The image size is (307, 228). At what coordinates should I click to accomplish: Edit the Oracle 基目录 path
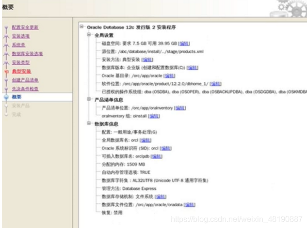[x=169, y=76]
